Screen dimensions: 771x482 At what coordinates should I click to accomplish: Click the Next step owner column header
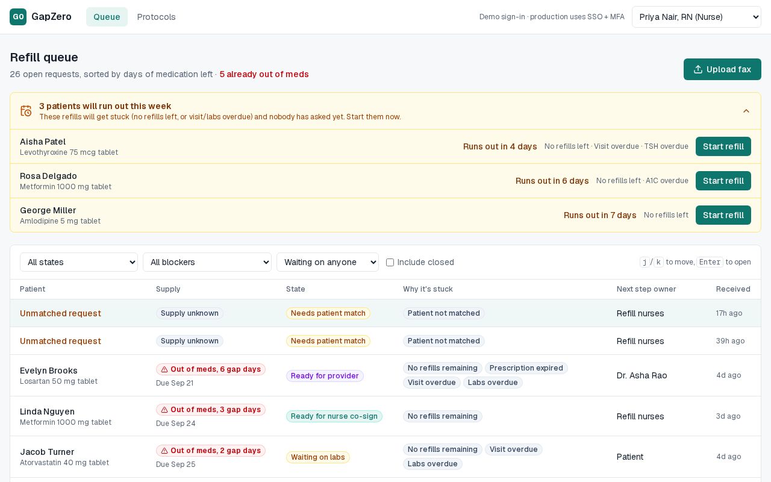(x=646, y=289)
